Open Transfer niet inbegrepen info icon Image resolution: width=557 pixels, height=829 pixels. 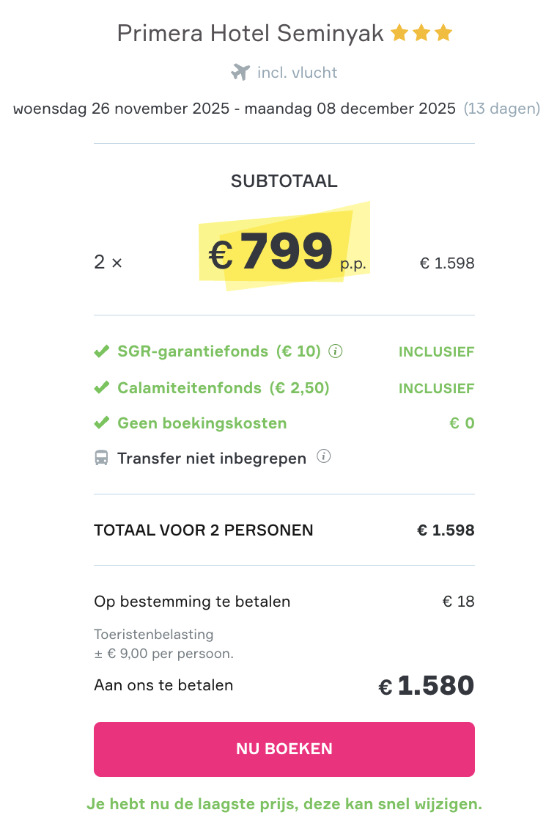point(324,457)
